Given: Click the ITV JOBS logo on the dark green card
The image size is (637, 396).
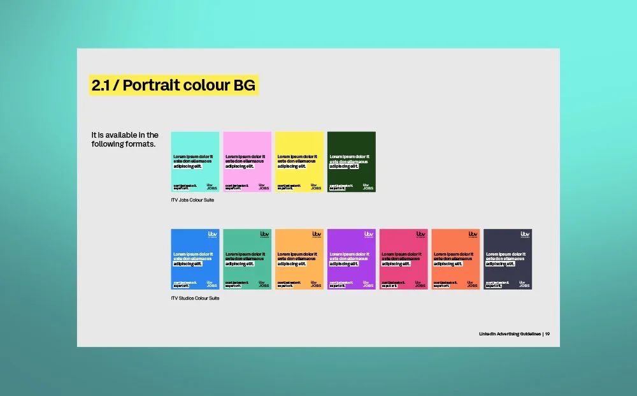Looking at the screenshot, I should click(368, 186).
